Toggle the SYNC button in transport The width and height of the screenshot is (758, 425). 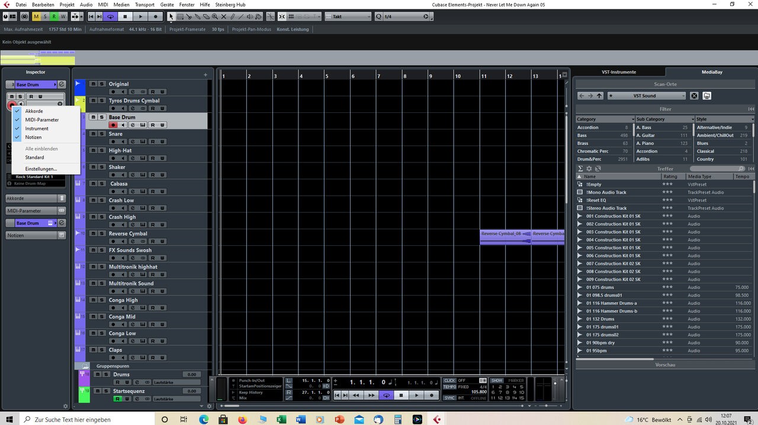tap(450, 398)
